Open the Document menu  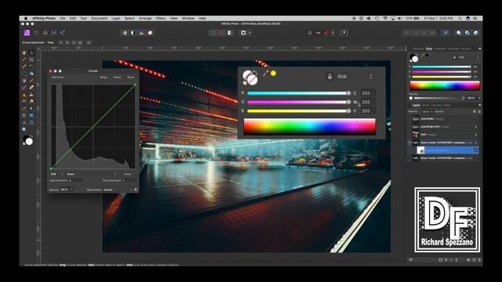coord(100,19)
